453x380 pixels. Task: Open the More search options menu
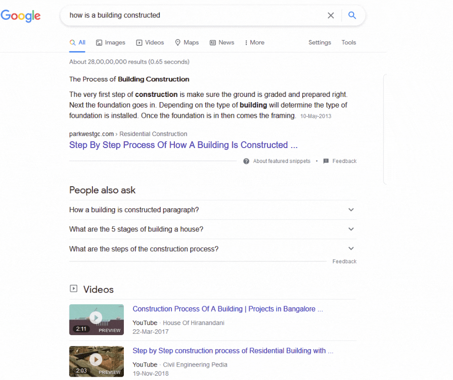pos(254,42)
